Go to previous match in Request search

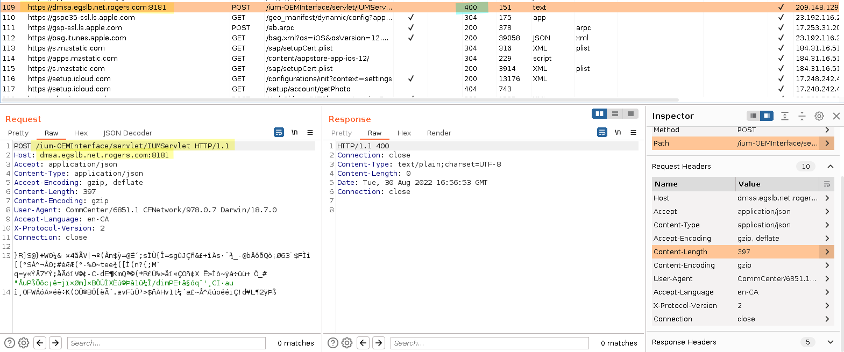[x=40, y=343]
